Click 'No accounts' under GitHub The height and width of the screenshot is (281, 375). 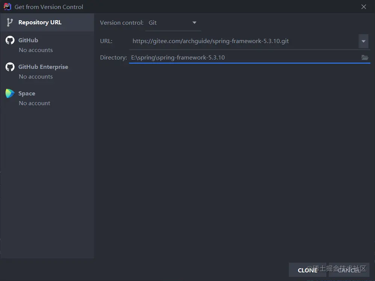pyautogui.click(x=36, y=50)
